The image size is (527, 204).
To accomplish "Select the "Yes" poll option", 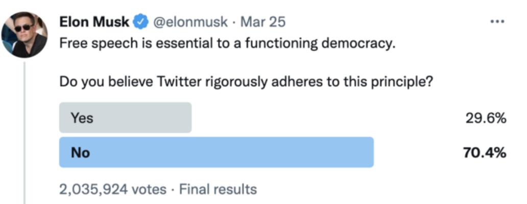I will [125, 118].
